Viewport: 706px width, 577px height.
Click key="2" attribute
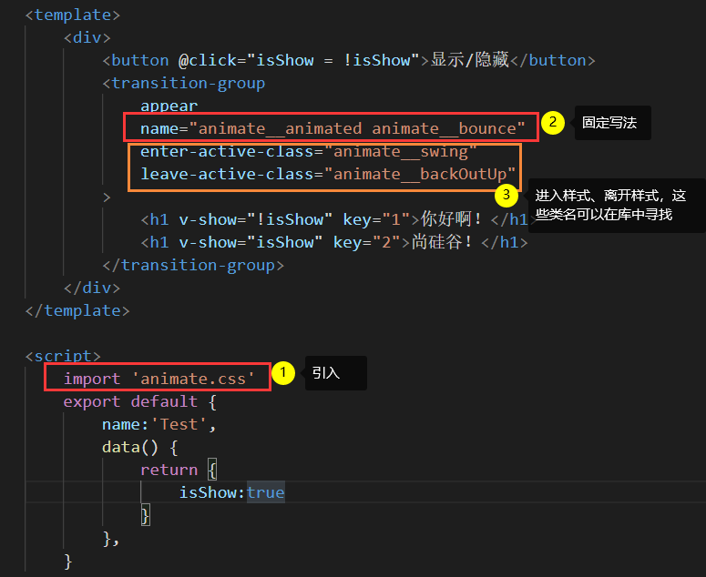366,242
